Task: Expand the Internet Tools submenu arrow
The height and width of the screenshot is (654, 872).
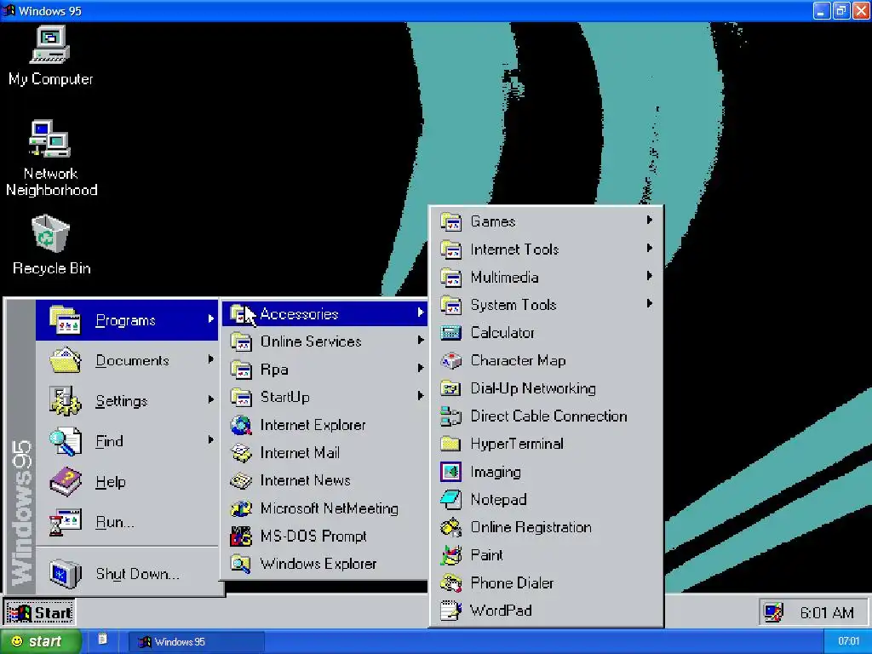Action: (649, 248)
